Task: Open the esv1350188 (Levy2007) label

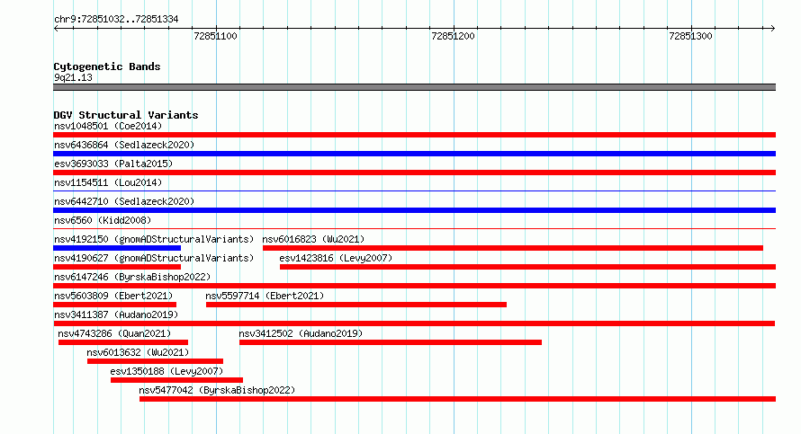Action: click(x=166, y=371)
